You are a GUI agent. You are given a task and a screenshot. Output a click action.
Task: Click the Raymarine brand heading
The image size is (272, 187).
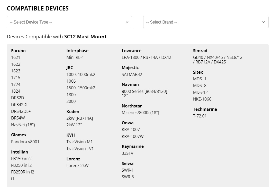tap(133, 146)
